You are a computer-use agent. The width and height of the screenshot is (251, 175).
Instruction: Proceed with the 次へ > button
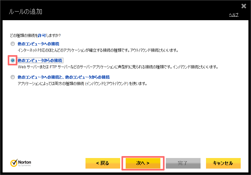tap(143, 163)
